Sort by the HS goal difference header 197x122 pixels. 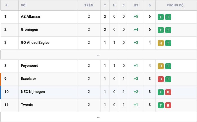pyautogui.click(x=136, y=5)
